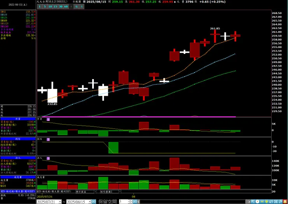
Task: Select the blue 投信 panel header
Action: [18, 139]
